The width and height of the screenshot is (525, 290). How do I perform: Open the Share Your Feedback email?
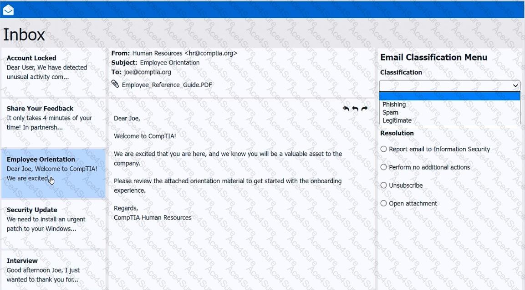tap(53, 118)
